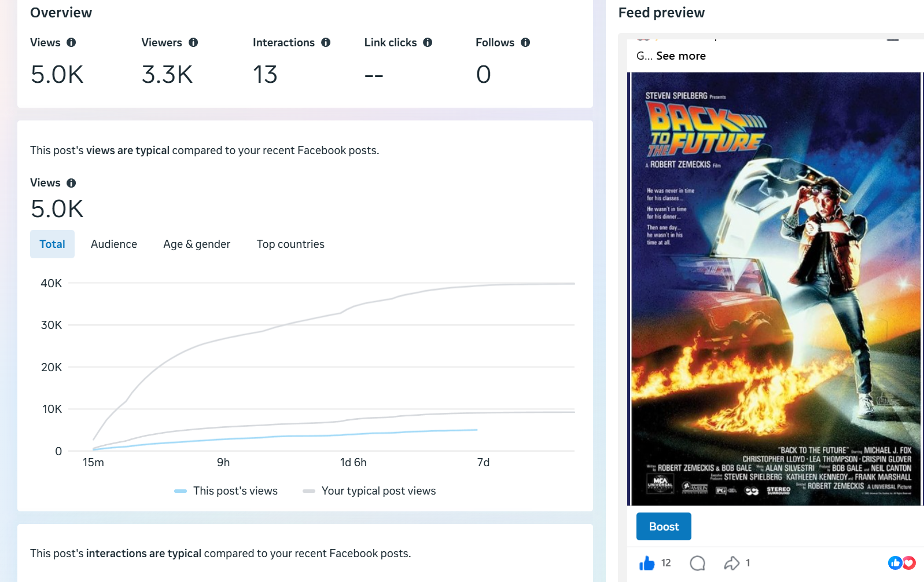Viewport: 924px width, 582px height.
Task: Click the large 5.0K value above the chart tabs
Action: click(57, 209)
